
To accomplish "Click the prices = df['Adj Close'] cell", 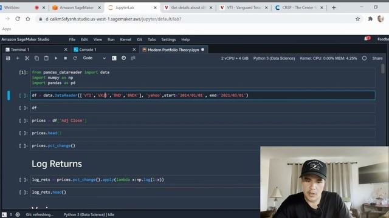I will point(202,121).
